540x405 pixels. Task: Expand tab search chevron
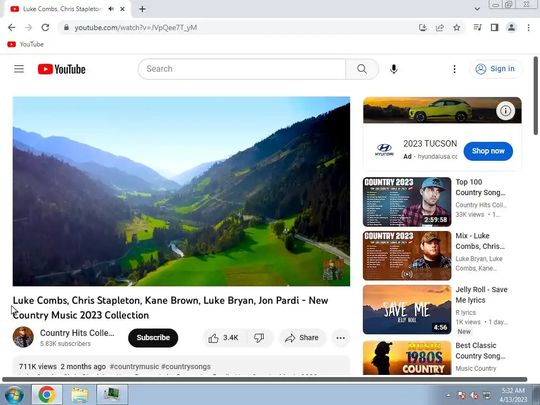pyautogui.click(x=477, y=9)
